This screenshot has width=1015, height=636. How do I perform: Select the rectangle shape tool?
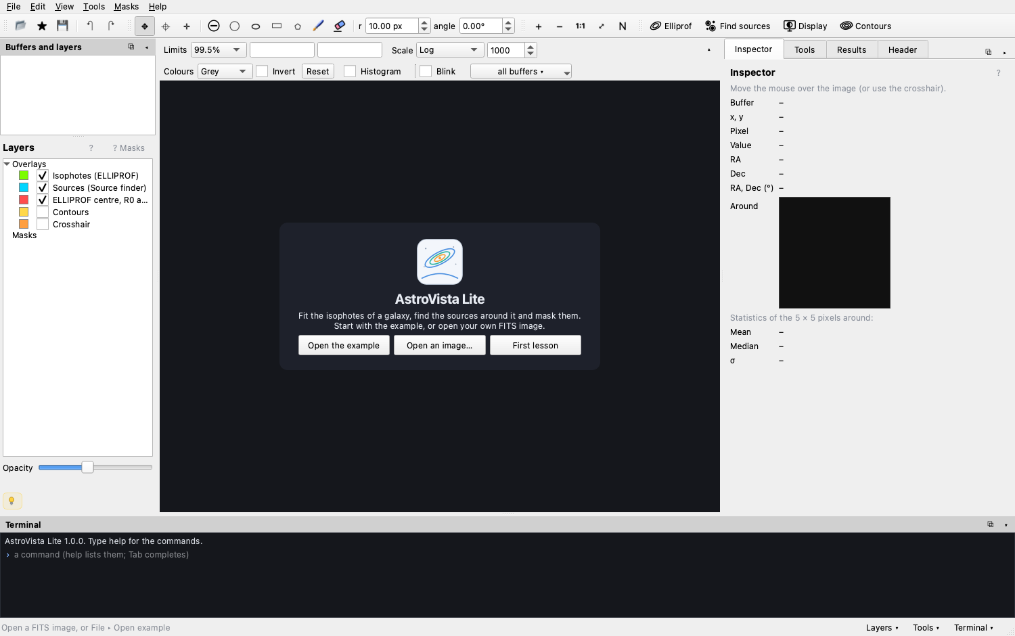click(x=277, y=26)
